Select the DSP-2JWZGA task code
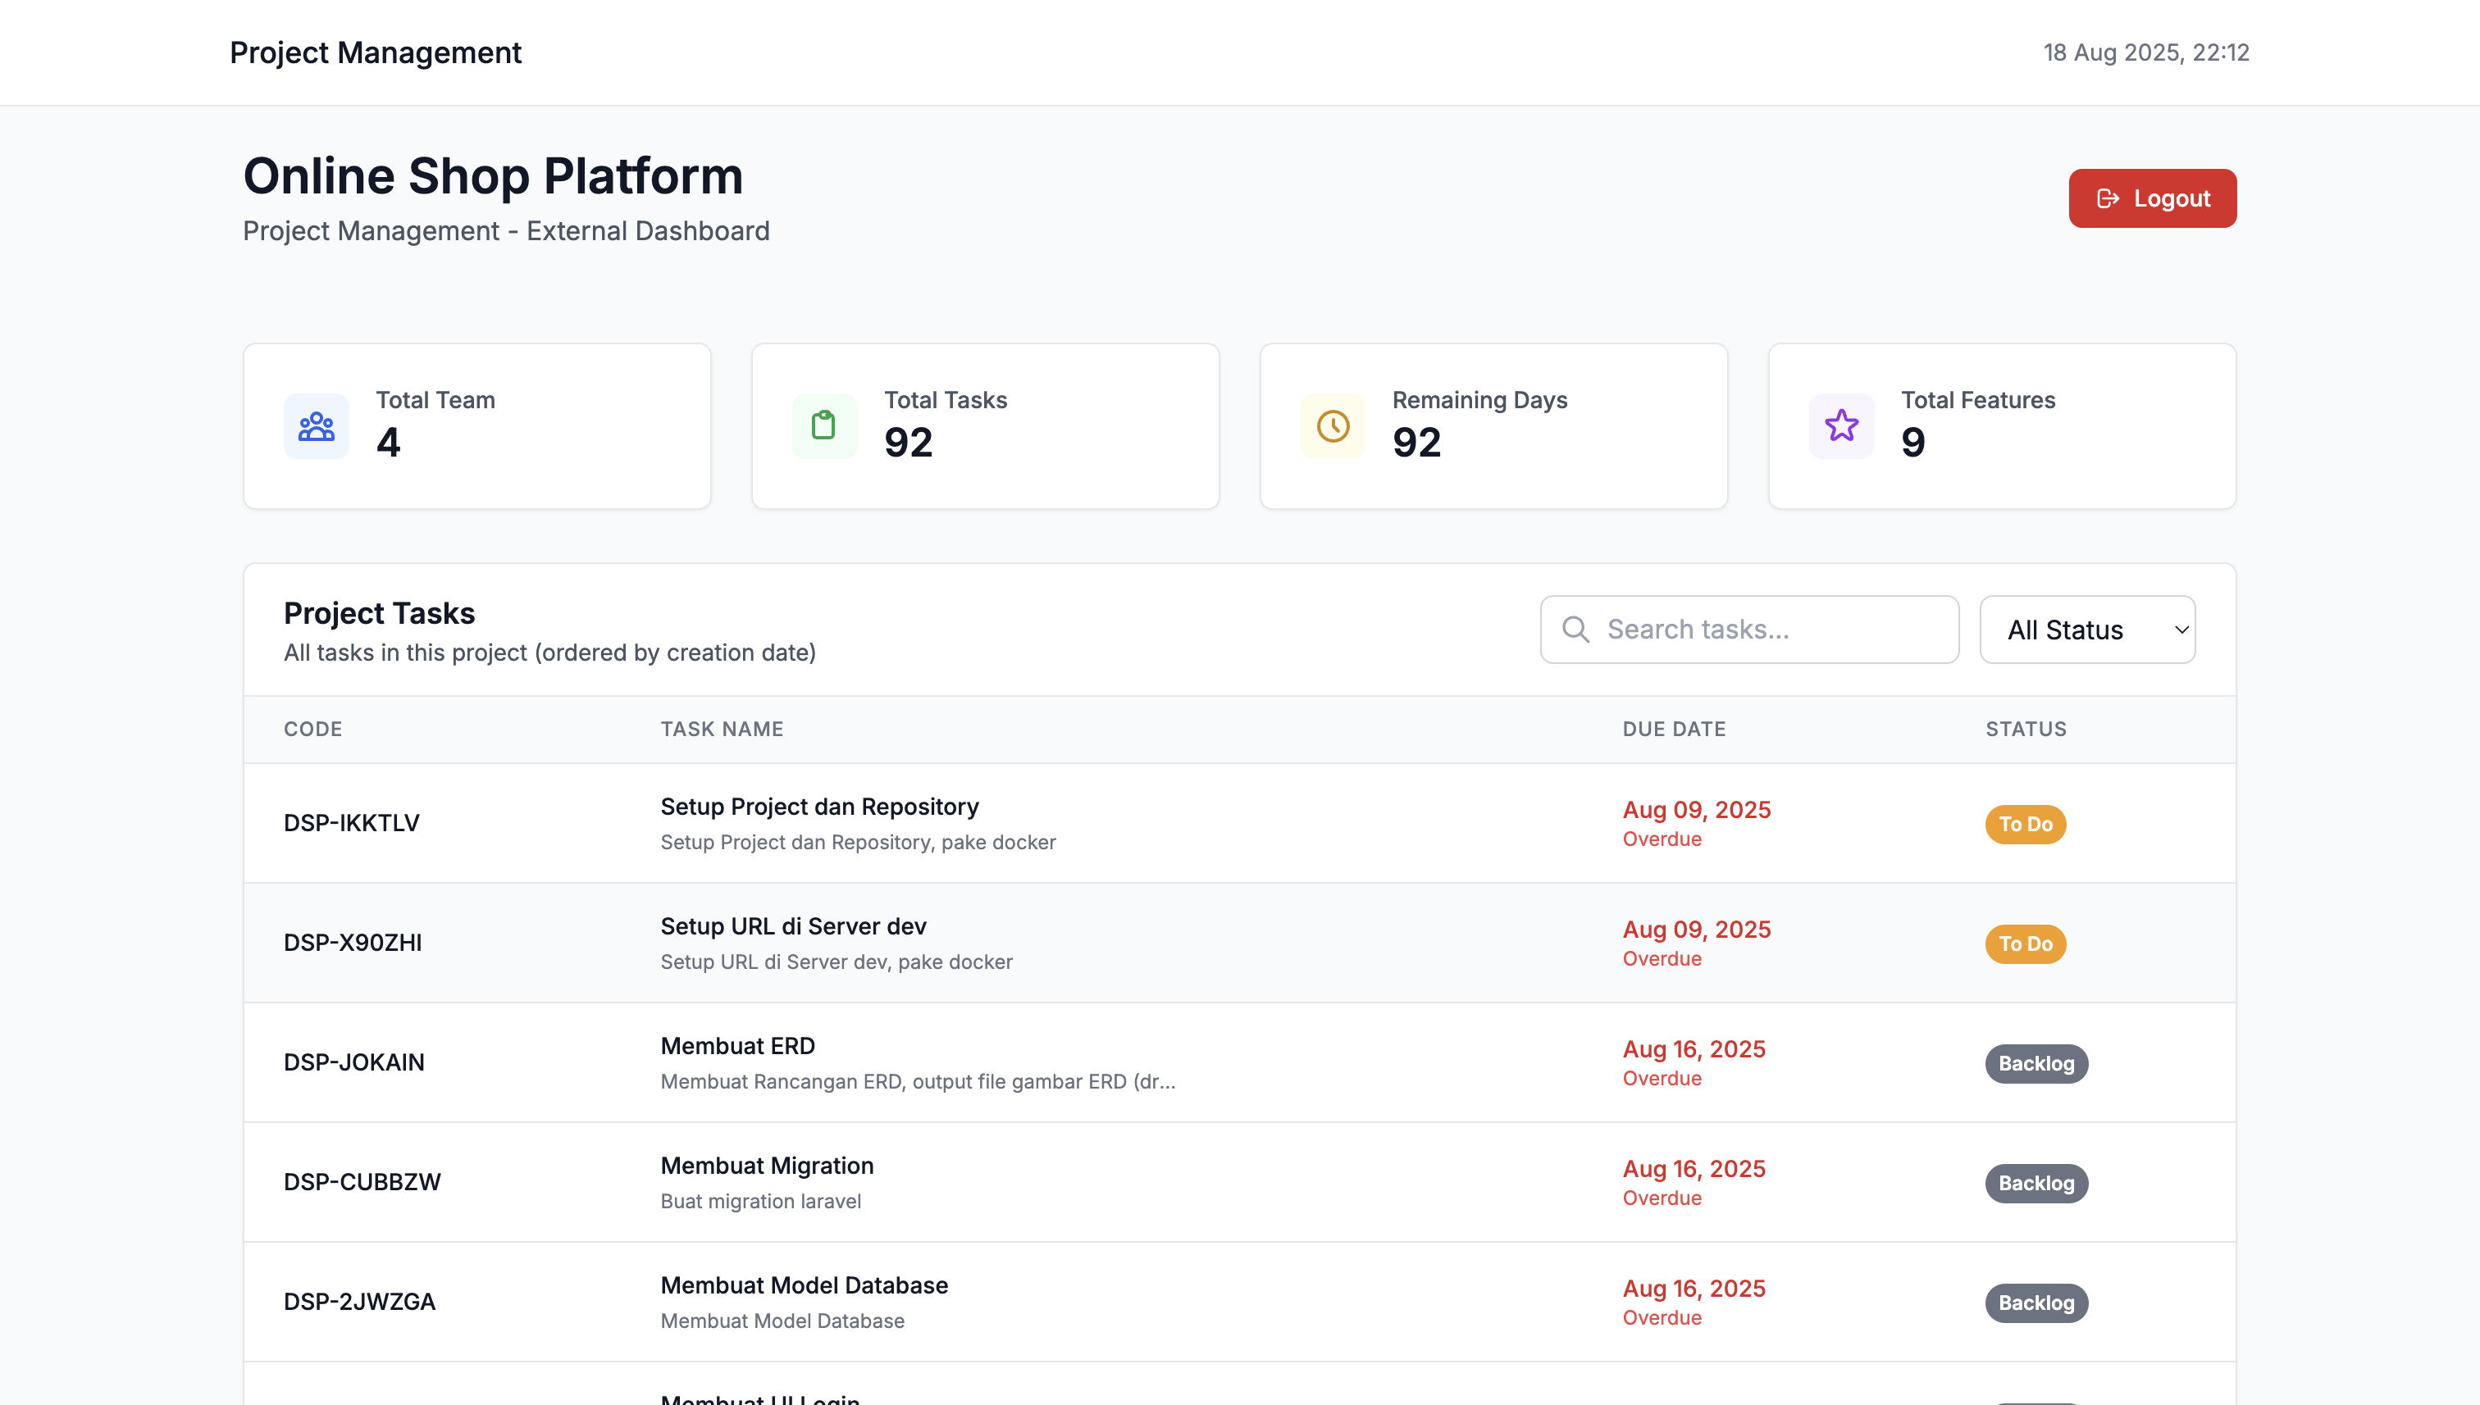The width and height of the screenshot is (2480, 1405). (x=359, y=1302)
